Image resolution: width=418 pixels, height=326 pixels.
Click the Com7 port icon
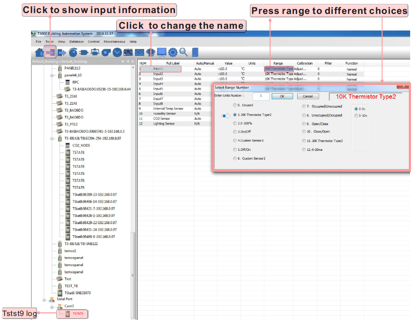[60, 306]
